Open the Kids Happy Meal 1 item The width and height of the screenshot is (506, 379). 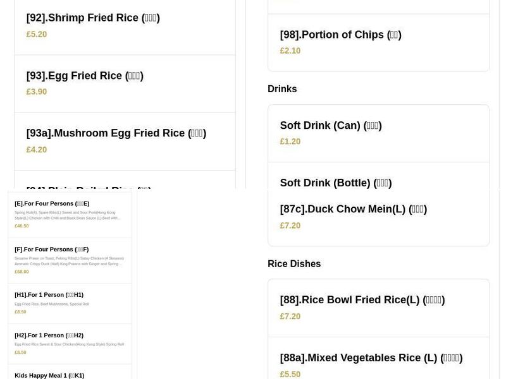[x=49, y=375]
